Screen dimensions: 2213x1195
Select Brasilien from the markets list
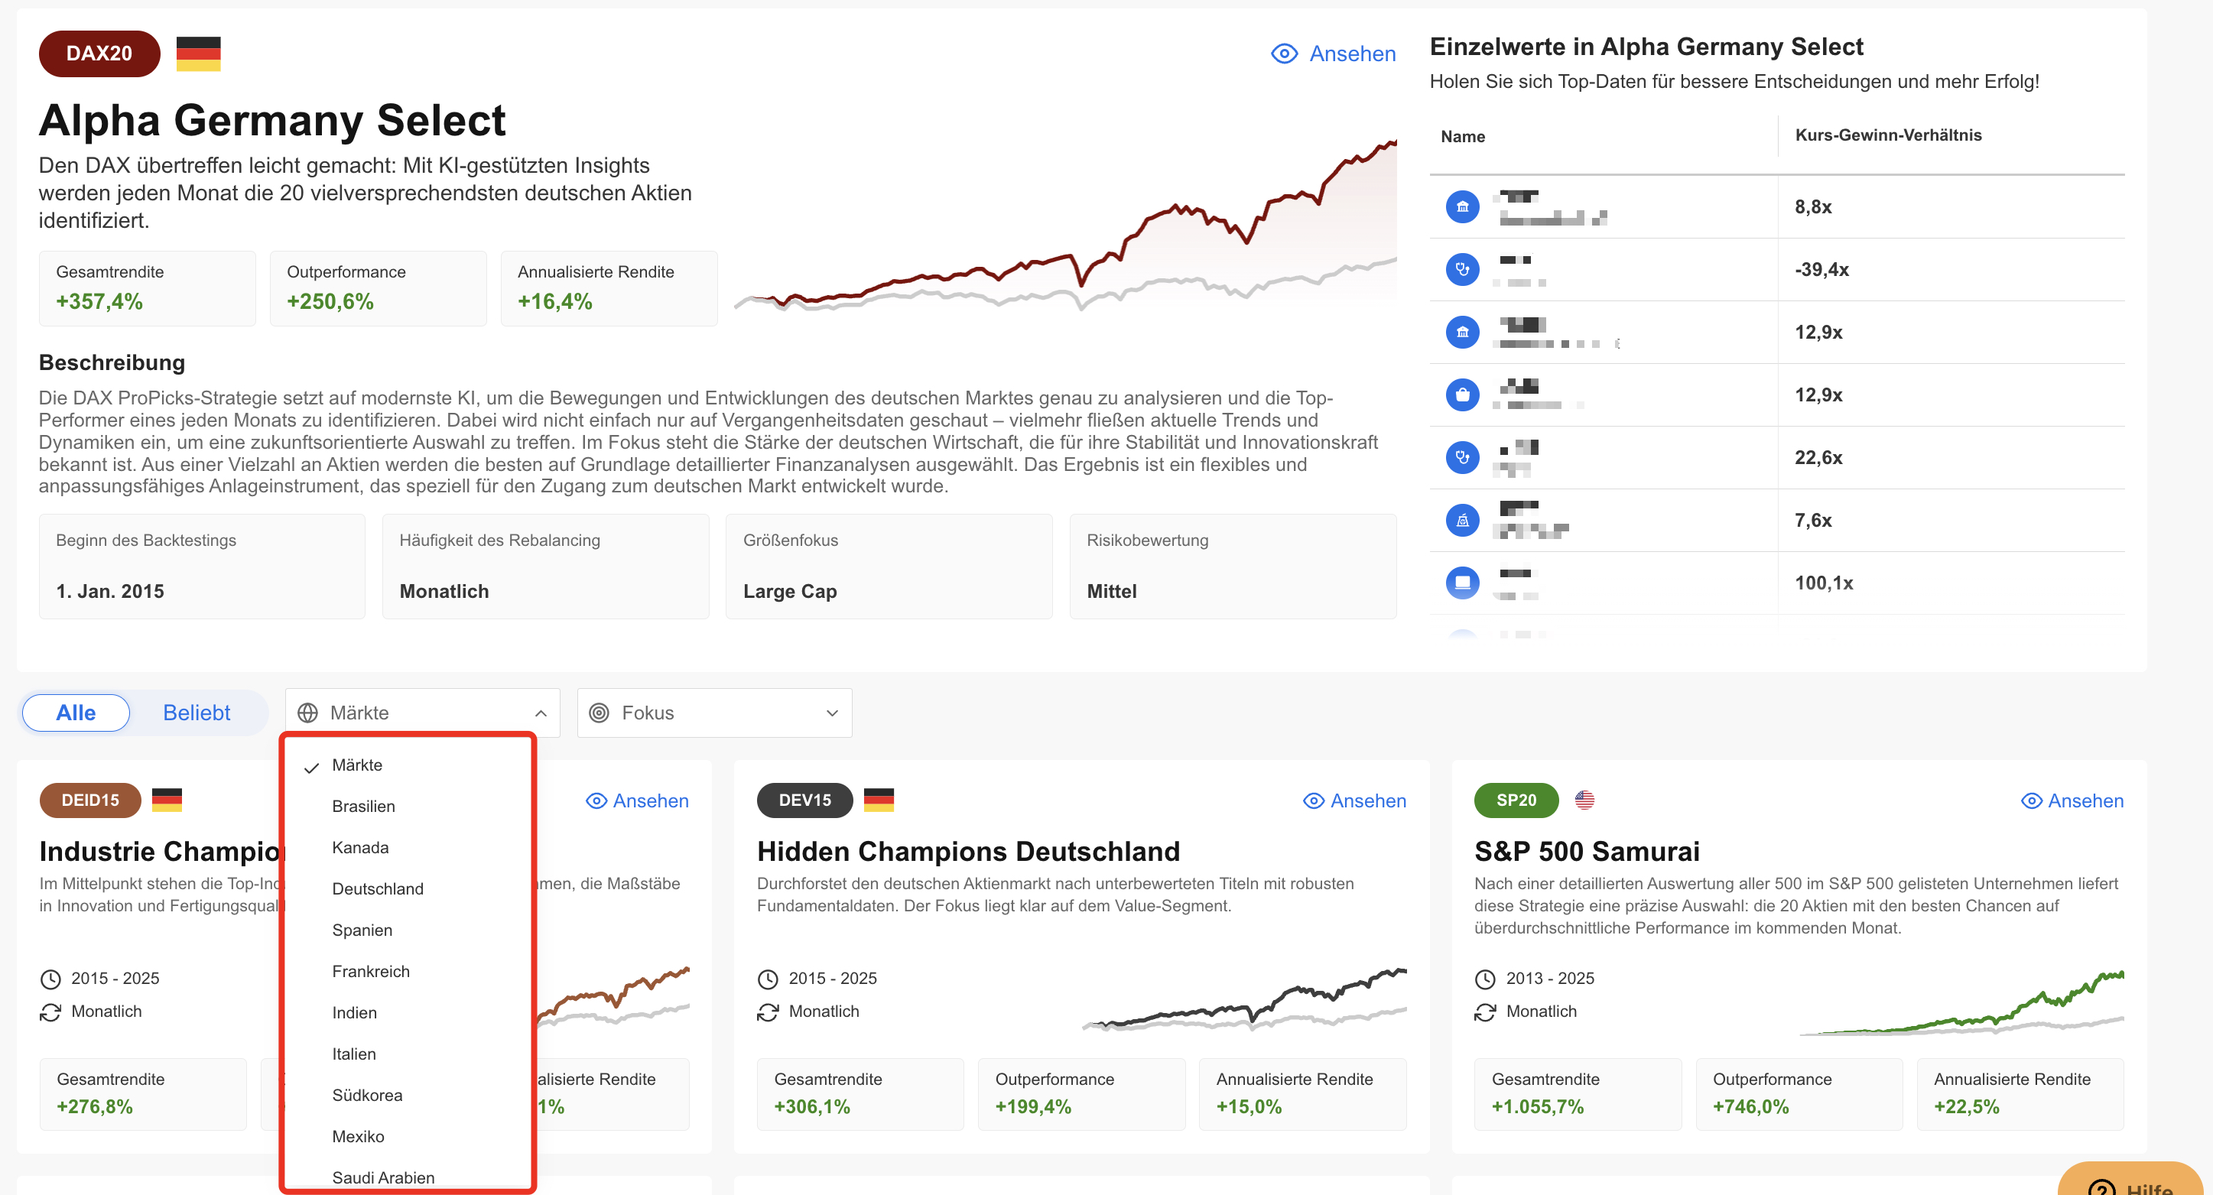(x=408, y=807)
